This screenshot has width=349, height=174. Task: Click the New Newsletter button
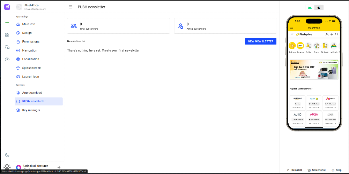pos(261,41)
